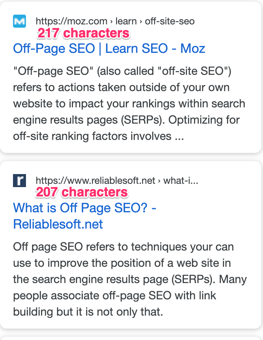Click 'Reliablesoft.net' in the second result title
263x340 pixels.
click(x=58, y=224)
